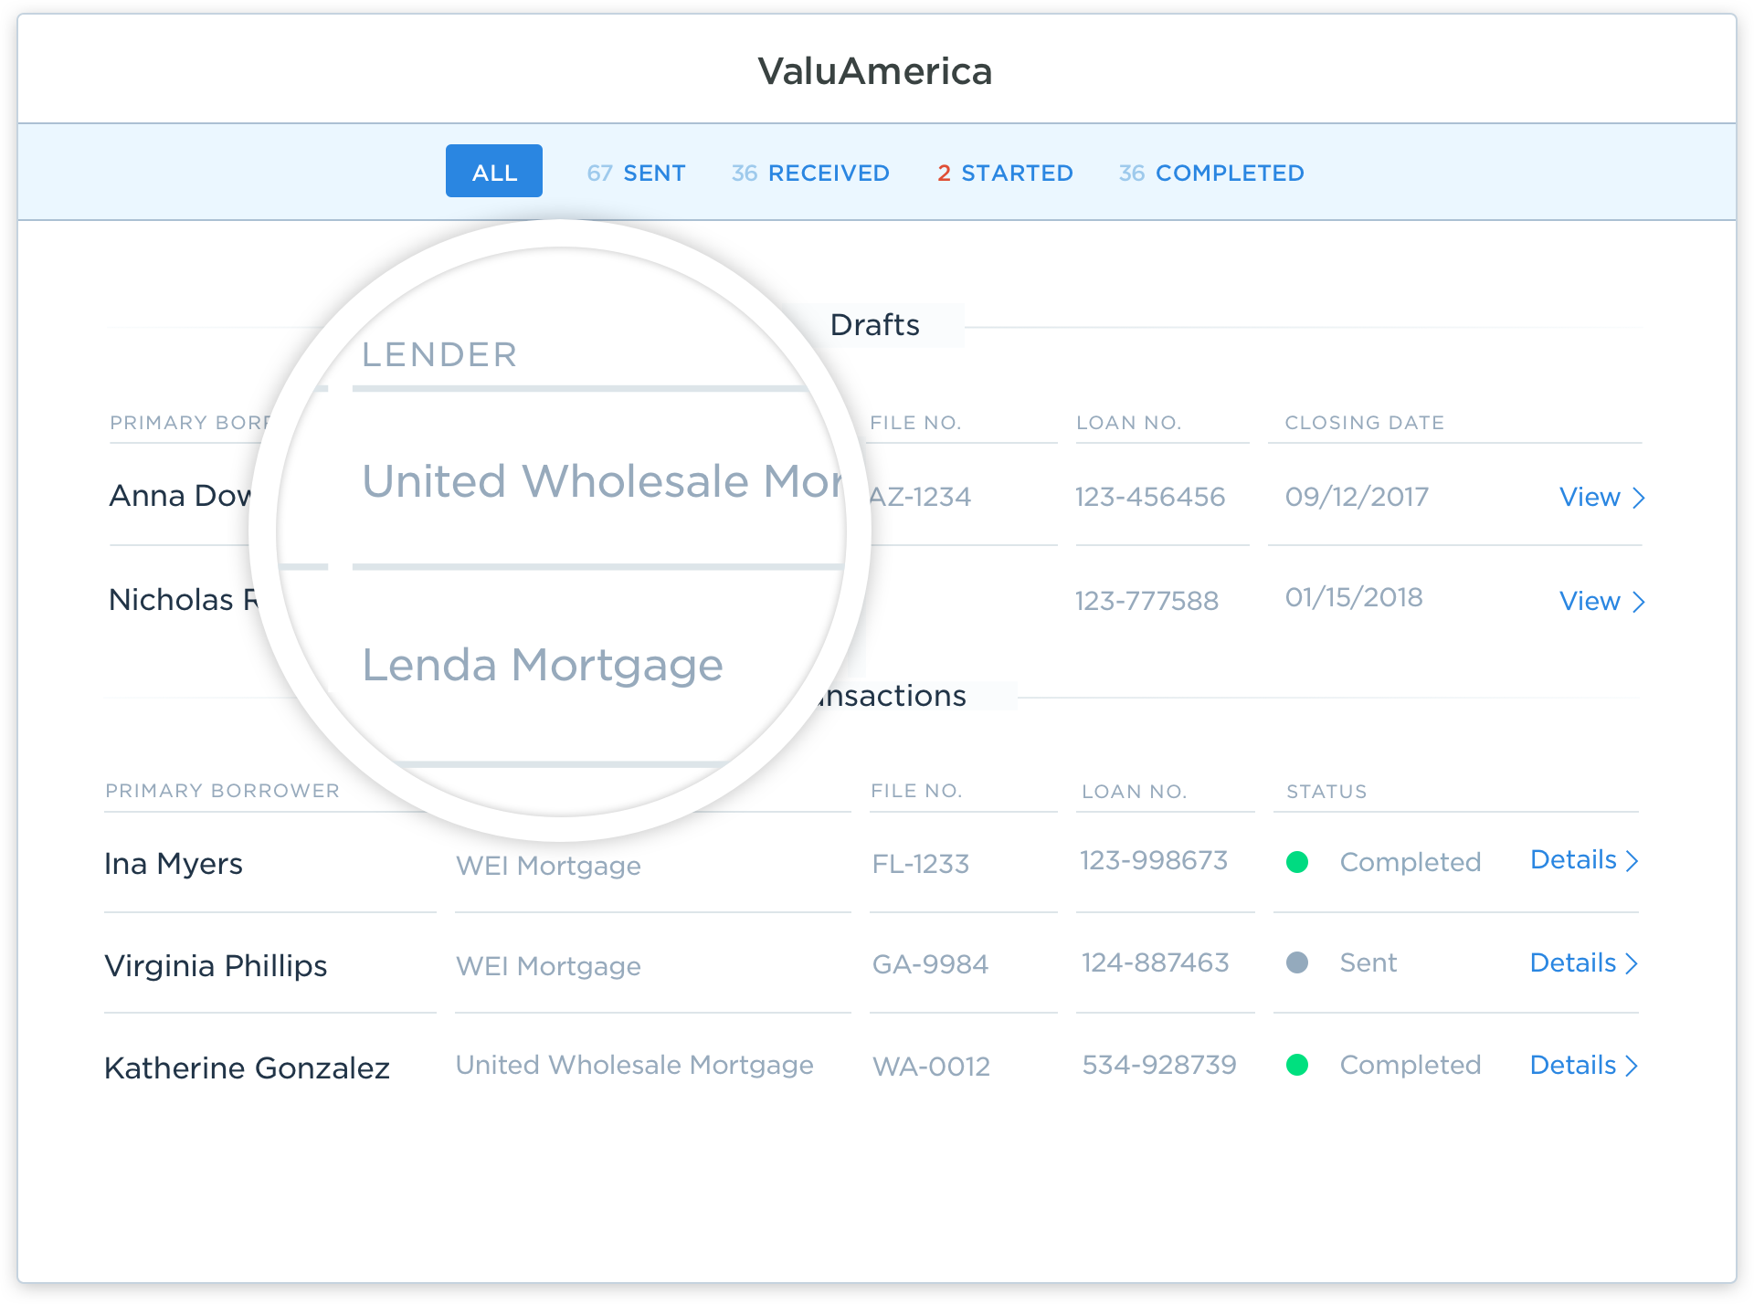Click Sent status text for Virginia Phillips

click(1368, 962)
